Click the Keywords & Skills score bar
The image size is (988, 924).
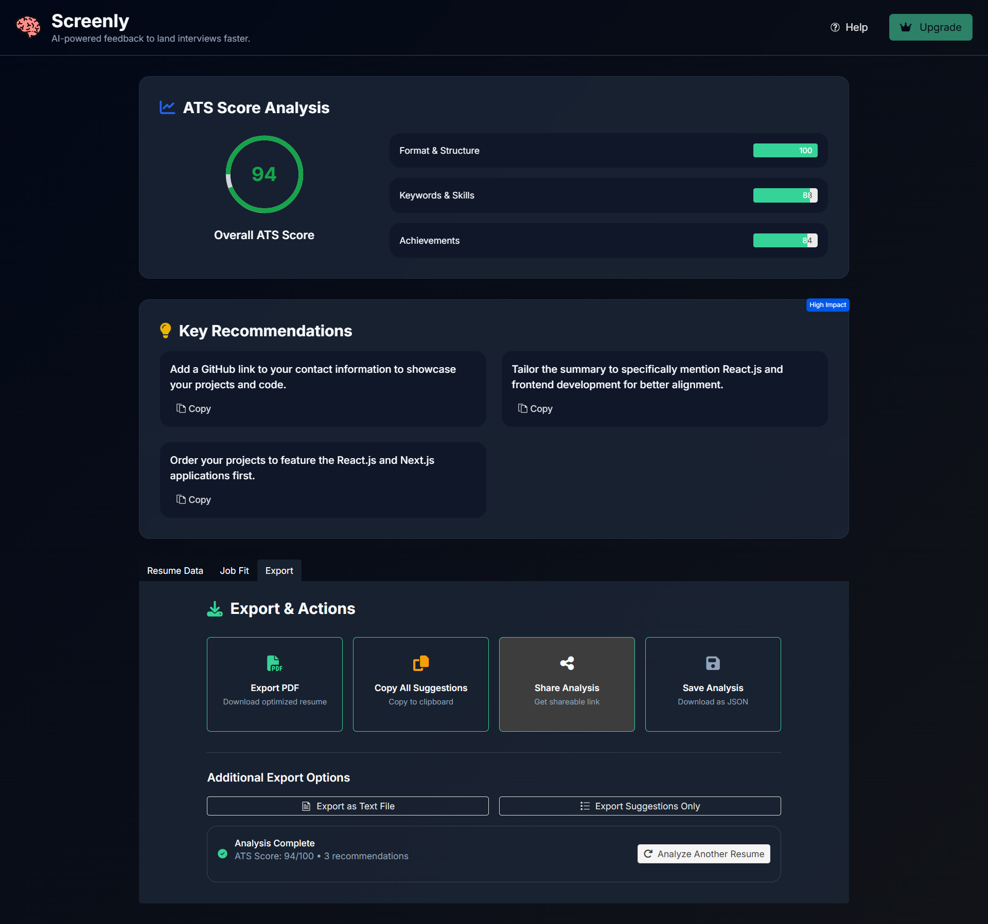point(785,195)
